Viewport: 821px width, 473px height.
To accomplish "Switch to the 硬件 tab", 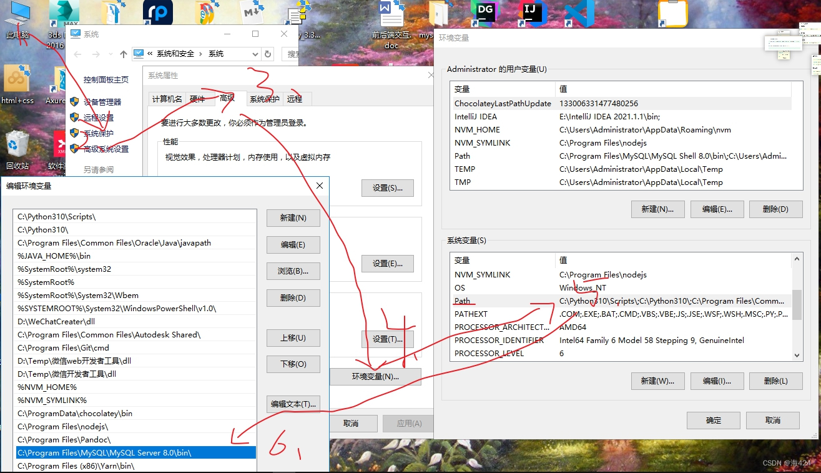I will click(x=197, y=99).
